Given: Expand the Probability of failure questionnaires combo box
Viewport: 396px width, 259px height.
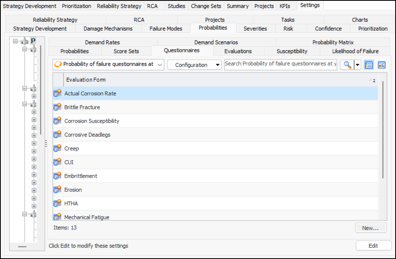Looking at the screenshot, I should (x=159, y=64).
